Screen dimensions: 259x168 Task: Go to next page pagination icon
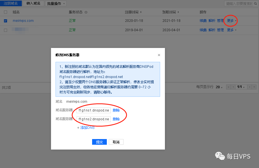(x=250, y=87)
